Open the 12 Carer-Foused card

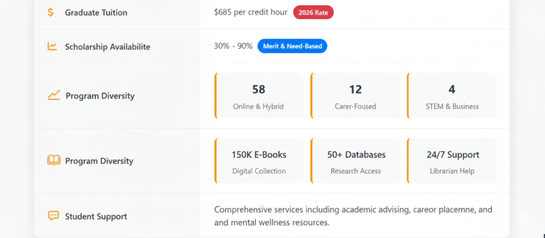[355, 96]
